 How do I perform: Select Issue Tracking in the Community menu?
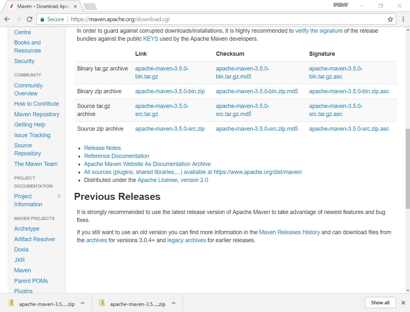tap(32, 135)
